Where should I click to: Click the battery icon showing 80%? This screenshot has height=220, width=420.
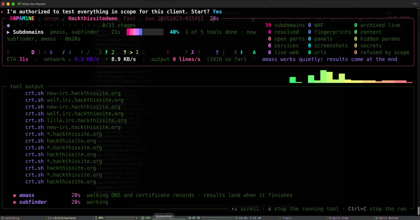coord(96,218)
